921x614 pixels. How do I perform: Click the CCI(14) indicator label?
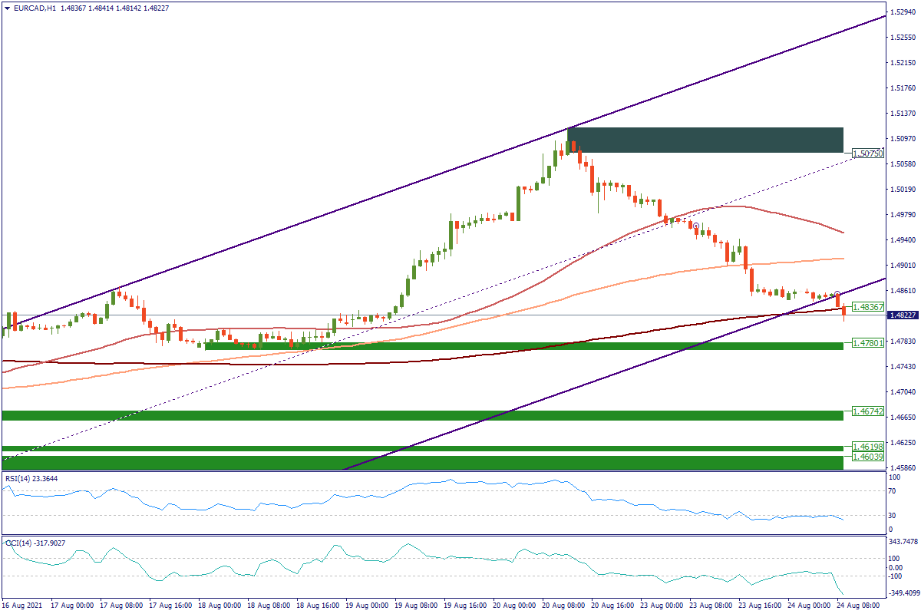[31, 543]
